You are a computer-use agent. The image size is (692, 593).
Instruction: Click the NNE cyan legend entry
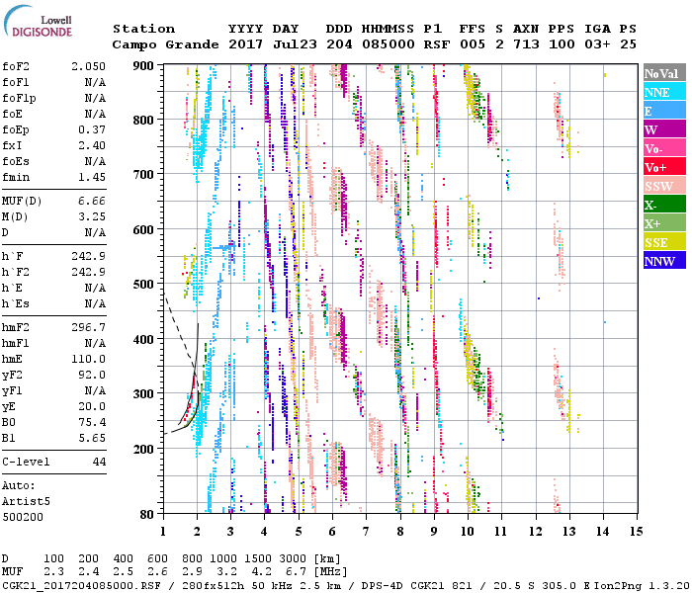click(x=663, y=92)
